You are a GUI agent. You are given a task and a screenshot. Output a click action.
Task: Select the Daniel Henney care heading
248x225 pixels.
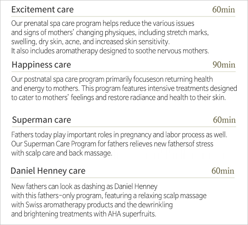coord(48,171)
